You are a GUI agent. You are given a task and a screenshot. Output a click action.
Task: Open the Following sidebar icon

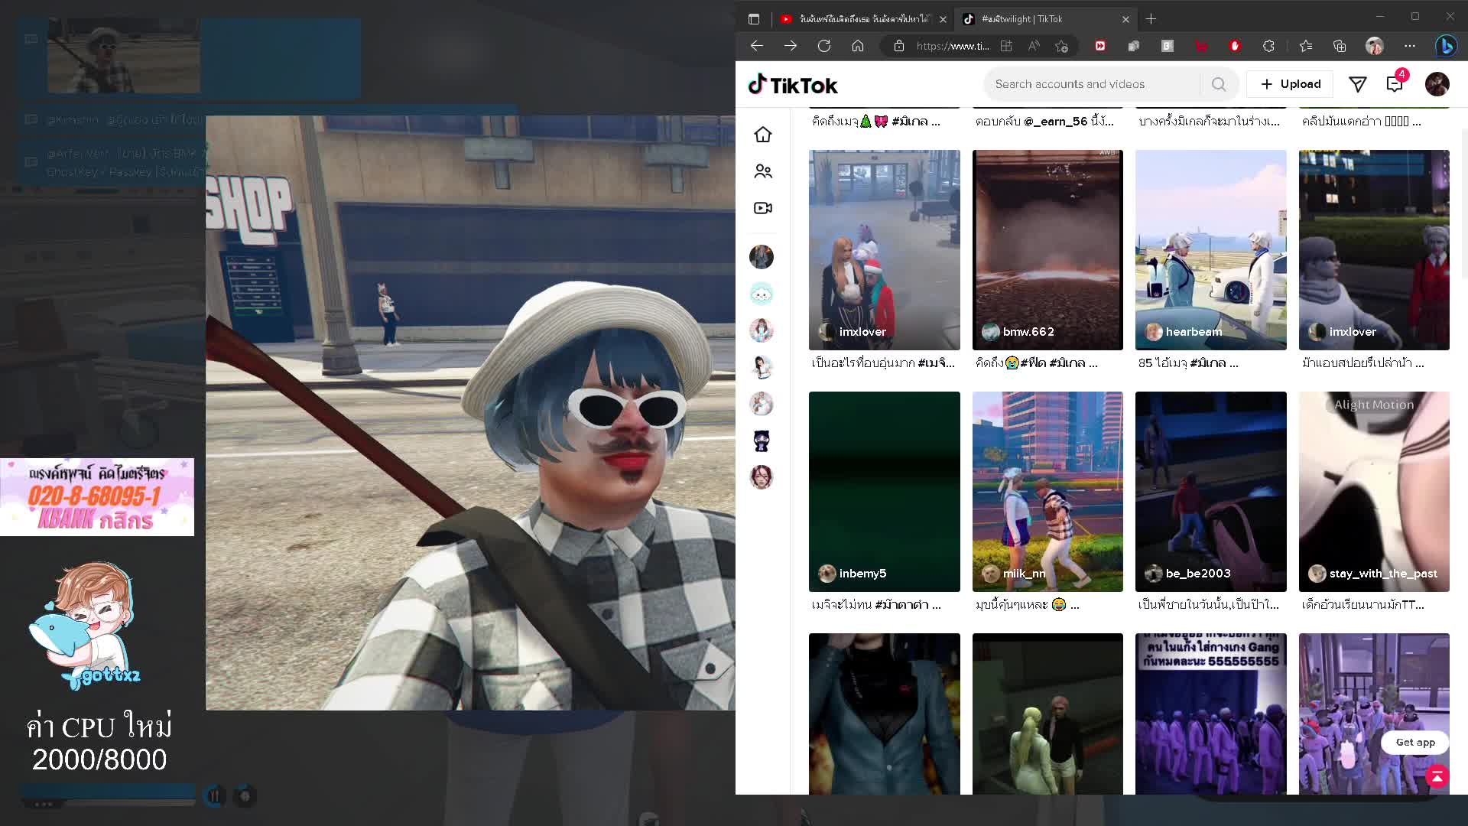pos(762,171)
